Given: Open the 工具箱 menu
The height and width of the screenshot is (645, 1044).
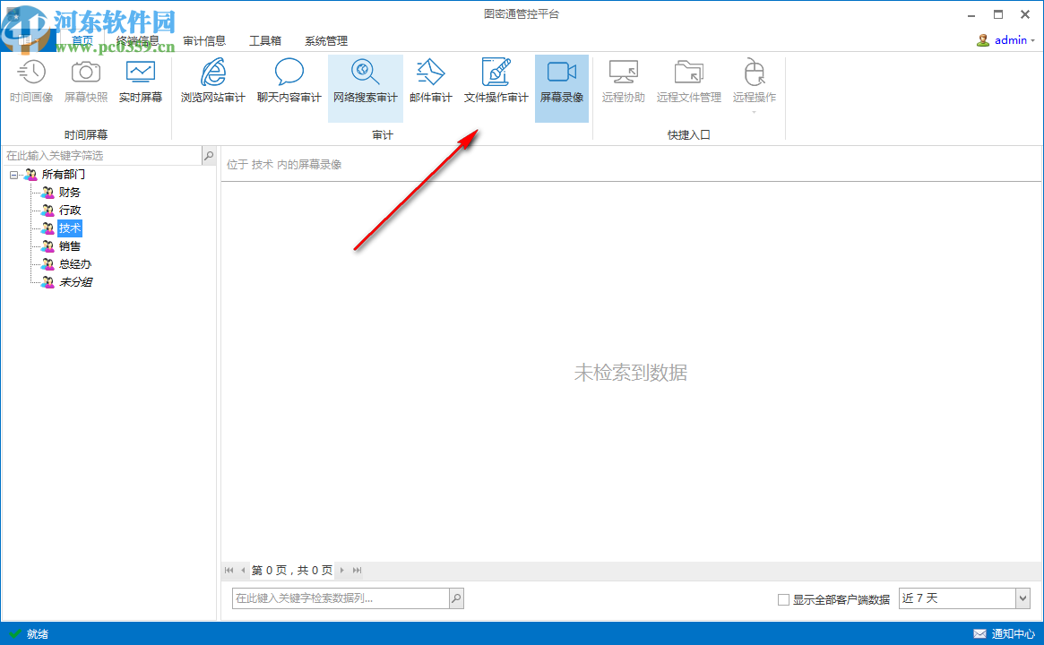Looking at the screenshot, I should tap(265, 40).
